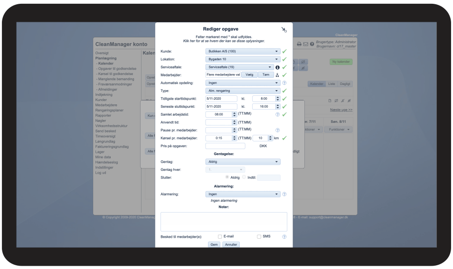Image resolution: width=453 pixels, height=269 pixels.
Task: Click the envelope mail icon in CleanManager header
Action: click(x=306, y=44)
